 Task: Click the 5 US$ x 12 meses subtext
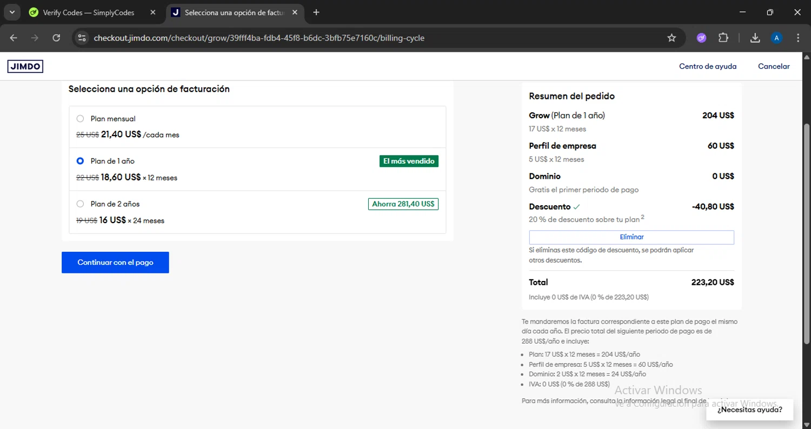click(556, 159)
